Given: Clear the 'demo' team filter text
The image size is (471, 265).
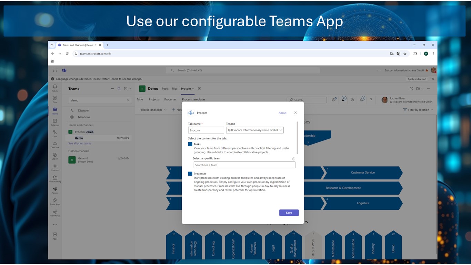Looking at the screenshot, I should tap(128, 100).
